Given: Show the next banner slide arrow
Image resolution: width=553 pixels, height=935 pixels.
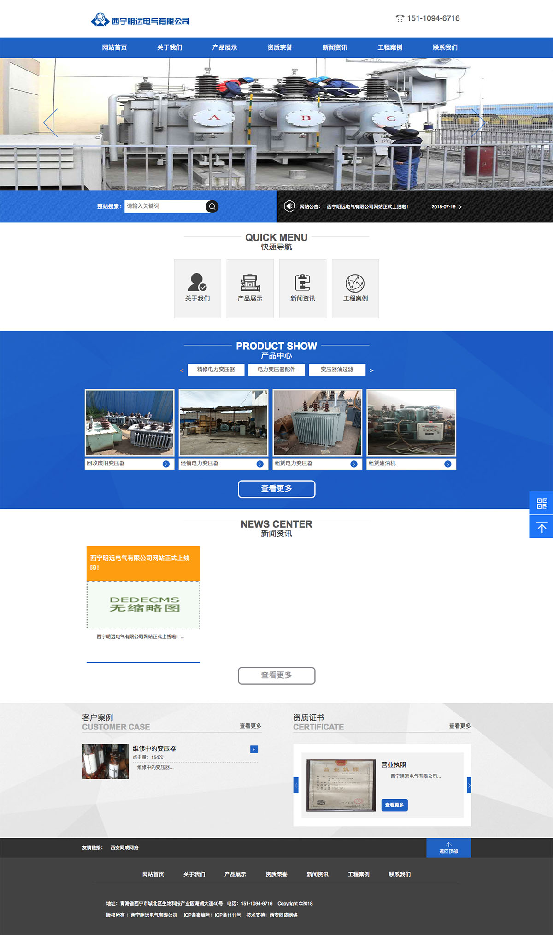Looking at the screenshot, I should 478,123.
